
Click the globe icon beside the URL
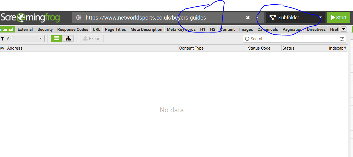tap(79, 18)
